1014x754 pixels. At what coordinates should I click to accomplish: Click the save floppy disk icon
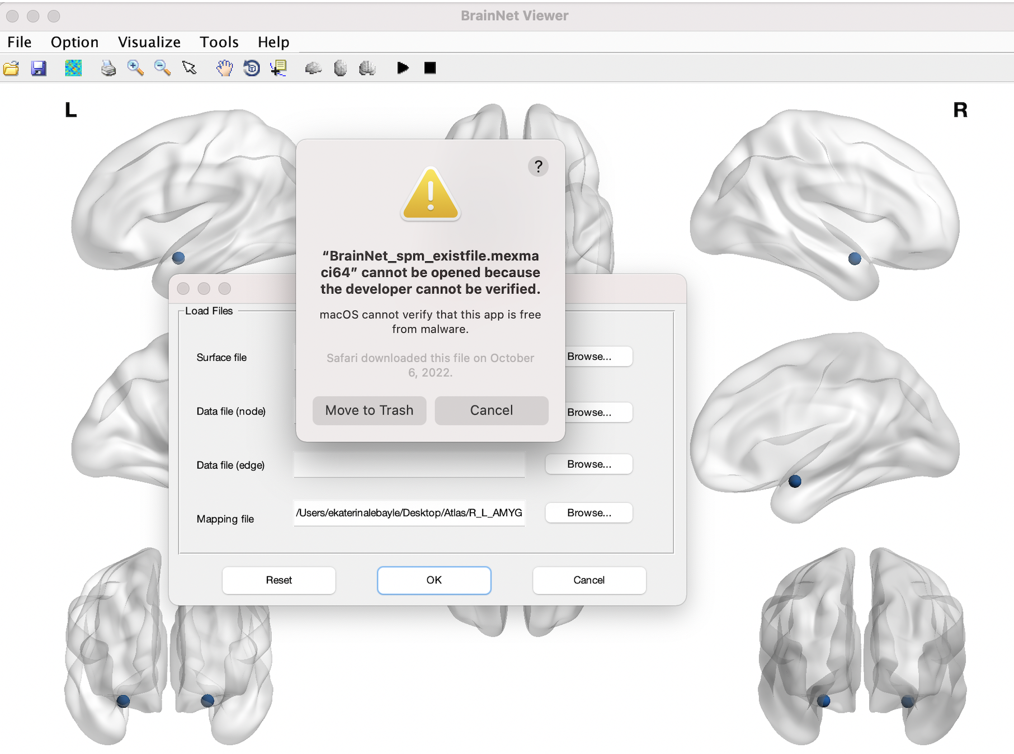(39, 68)
